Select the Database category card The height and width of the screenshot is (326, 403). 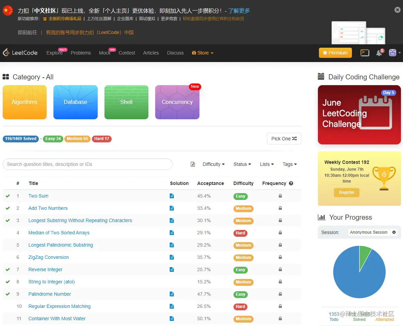click(x=76, y=102)
